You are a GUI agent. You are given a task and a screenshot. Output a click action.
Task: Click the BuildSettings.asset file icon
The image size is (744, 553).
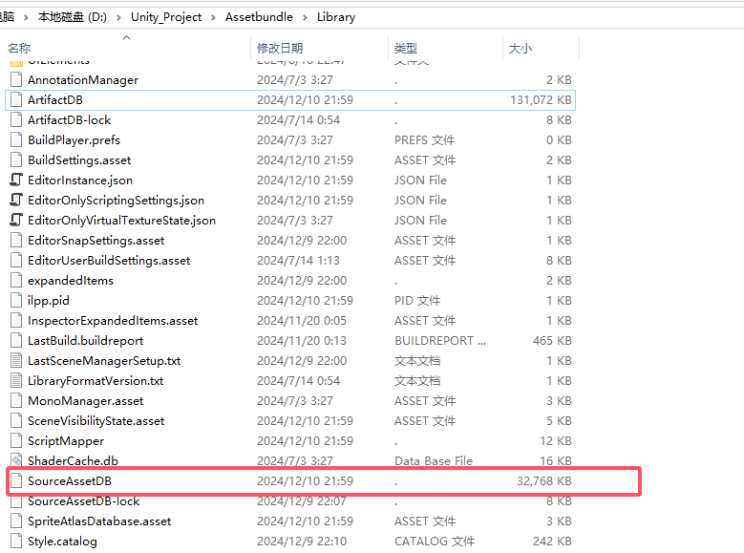[x=16, y=160]
